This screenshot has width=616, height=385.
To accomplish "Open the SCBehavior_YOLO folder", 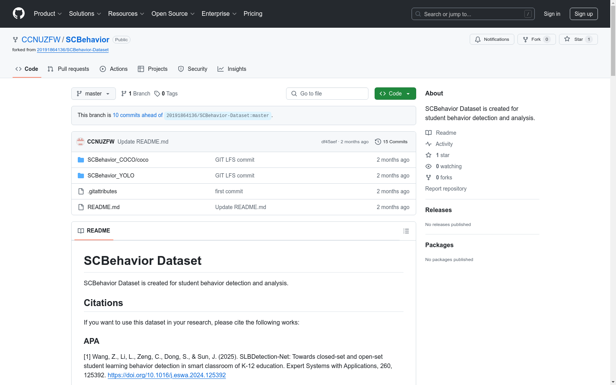I will point(111,176).
